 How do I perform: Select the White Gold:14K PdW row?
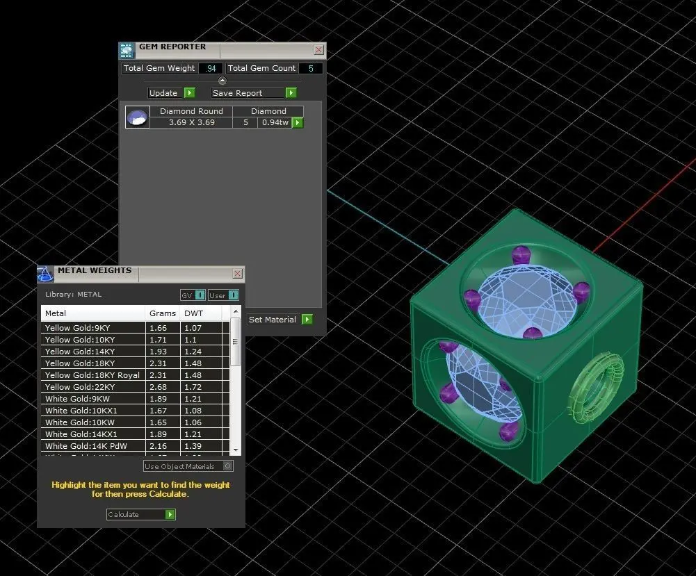coord(136,446)
